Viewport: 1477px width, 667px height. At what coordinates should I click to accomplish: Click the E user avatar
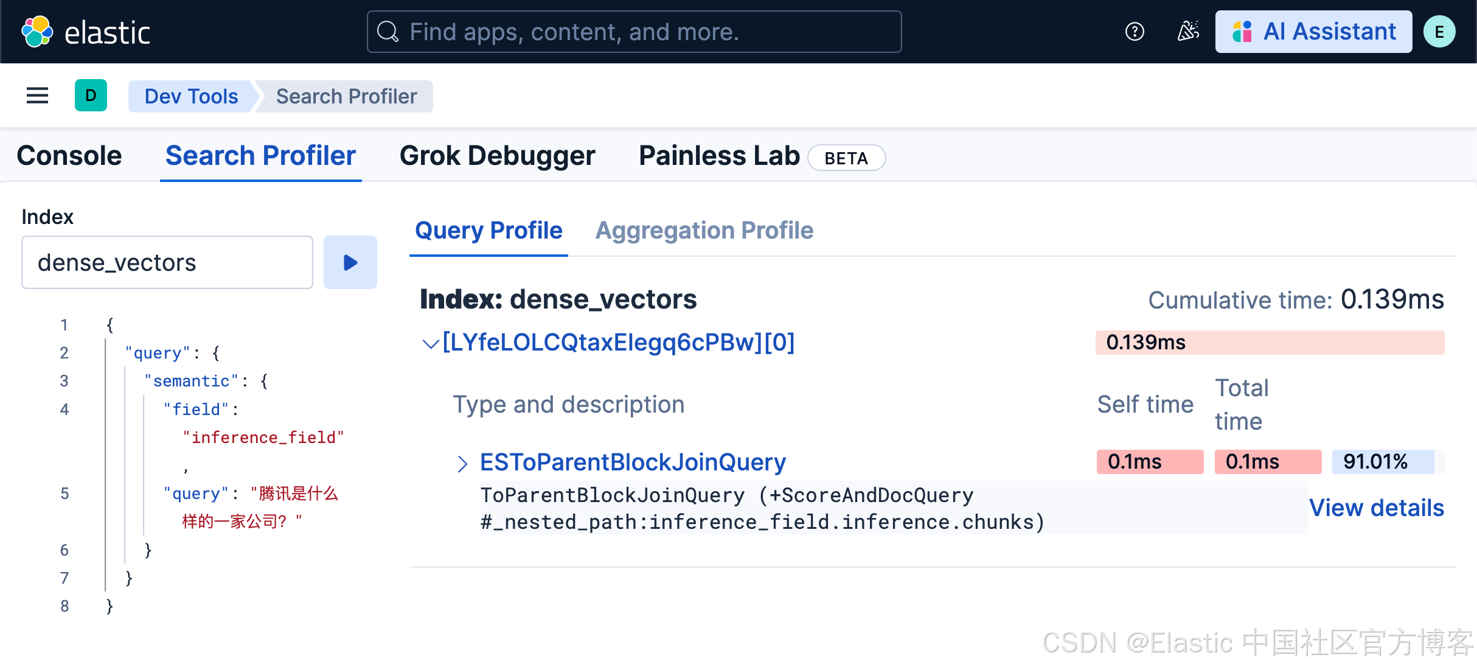[x=1439, y=32]
